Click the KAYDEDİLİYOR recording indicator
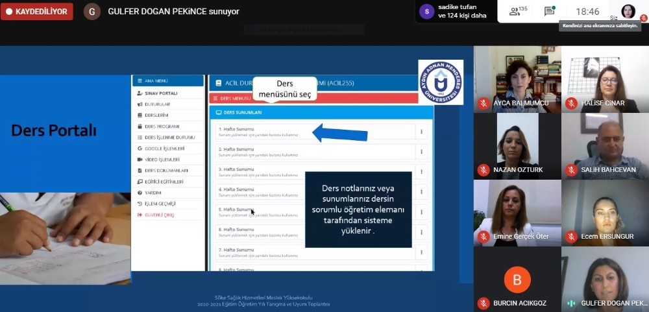649x312 pixels. pyautogui.click(x=37, y=12)
